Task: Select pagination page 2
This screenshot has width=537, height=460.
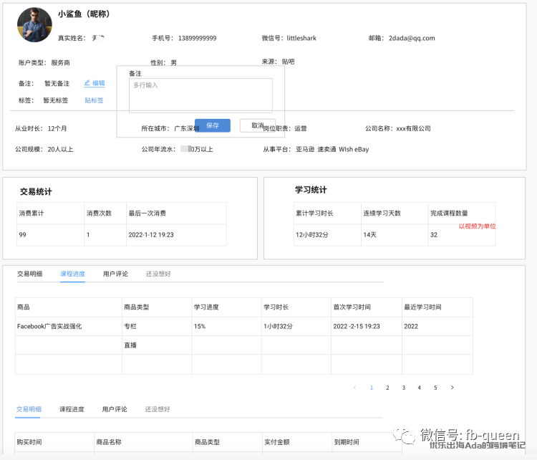Action: coord(387,388)
